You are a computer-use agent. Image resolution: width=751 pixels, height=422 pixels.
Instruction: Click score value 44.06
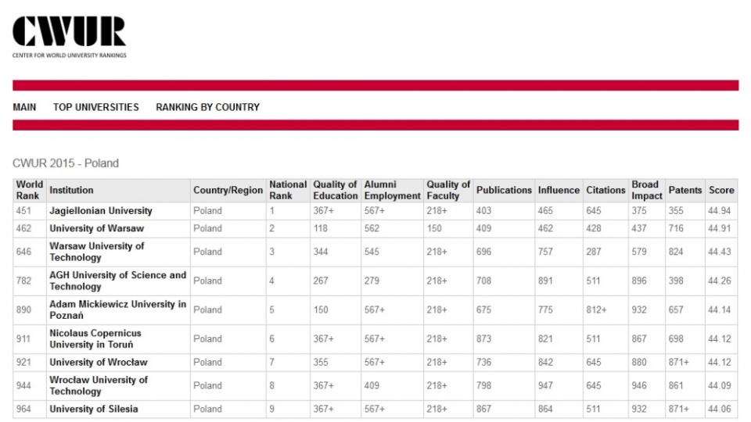(x=720, y=409)
